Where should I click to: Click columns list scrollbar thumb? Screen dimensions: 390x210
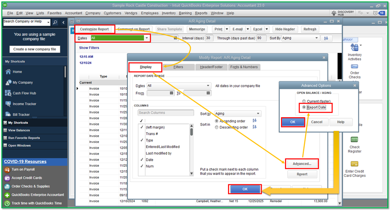point(192,132)
